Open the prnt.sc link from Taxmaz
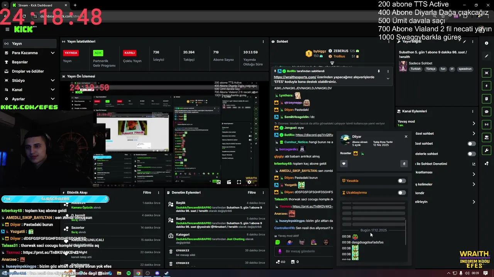The height and width of the screenshot is (277, 494). (x=313, y=207)
